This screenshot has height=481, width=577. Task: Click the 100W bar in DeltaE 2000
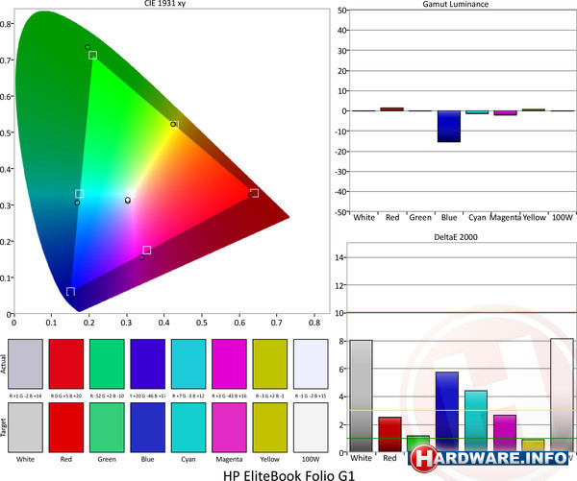(x=562, y=395)
